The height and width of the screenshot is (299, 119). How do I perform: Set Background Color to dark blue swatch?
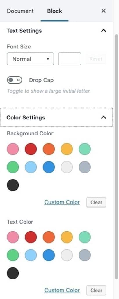coord(49,167)
